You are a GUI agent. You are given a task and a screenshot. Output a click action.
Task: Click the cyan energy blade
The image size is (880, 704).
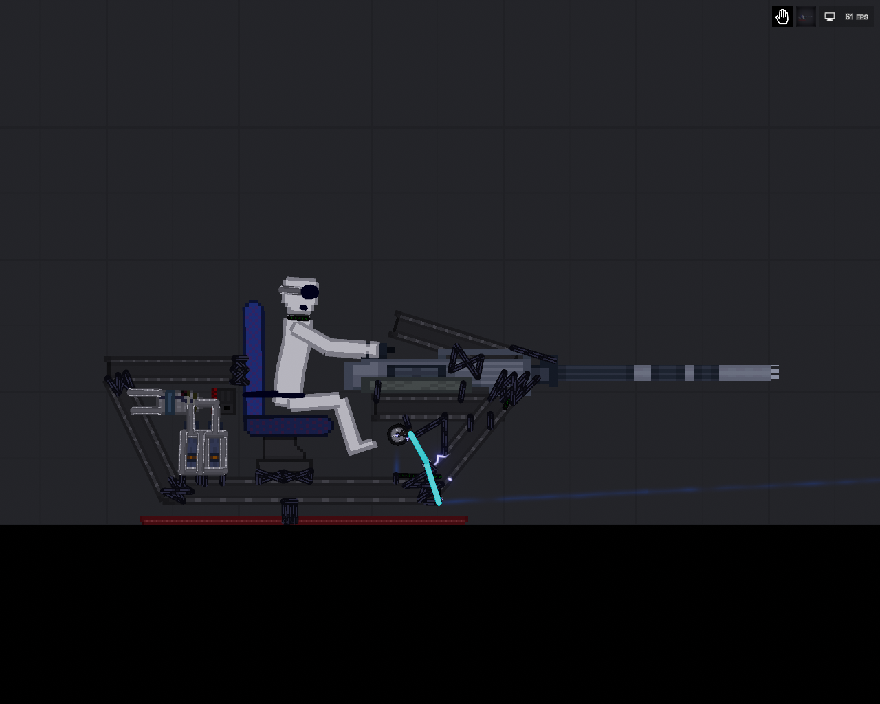point(425,468)
